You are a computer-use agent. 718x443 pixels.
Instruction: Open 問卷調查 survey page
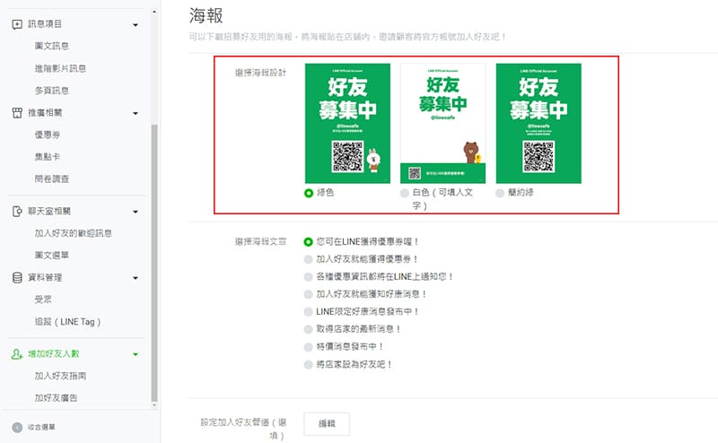pos(52,179)
